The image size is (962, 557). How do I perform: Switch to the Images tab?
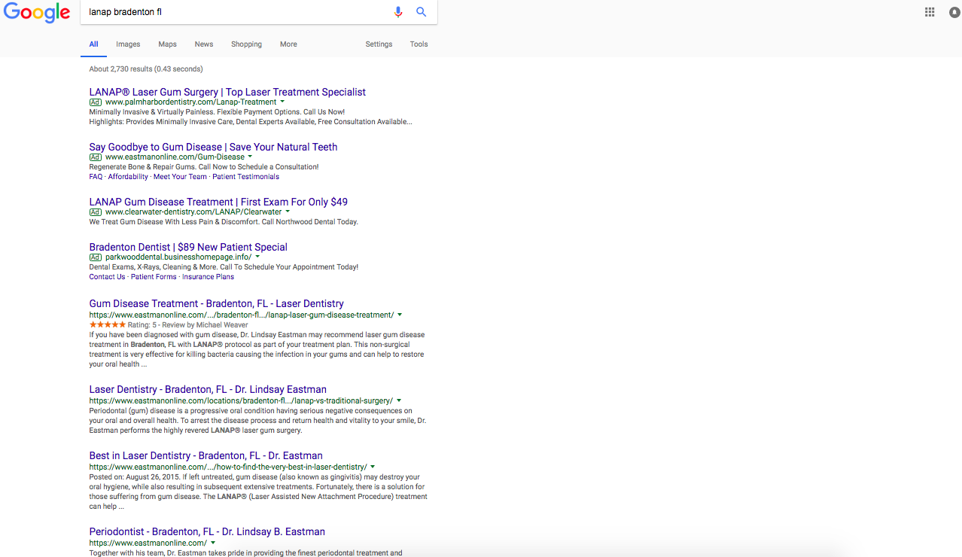click(x=128, y=44)
